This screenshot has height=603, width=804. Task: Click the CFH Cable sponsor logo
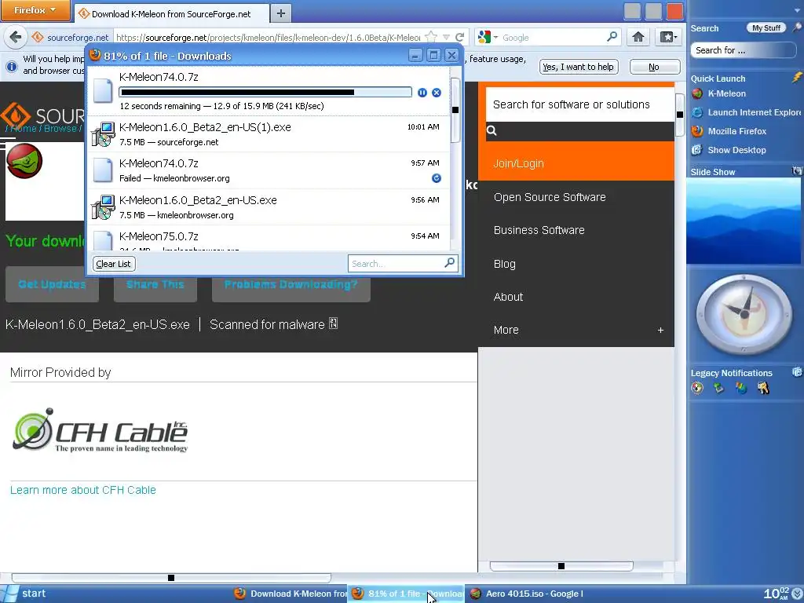click(100, 431)
